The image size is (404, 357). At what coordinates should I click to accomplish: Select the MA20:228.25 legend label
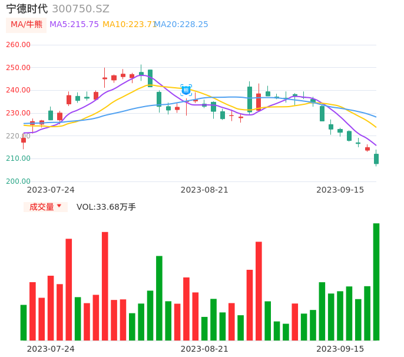(x=181, y=25)
